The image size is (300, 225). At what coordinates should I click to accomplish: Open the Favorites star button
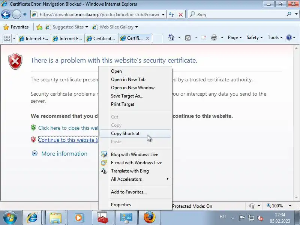(x=16, y=27)
